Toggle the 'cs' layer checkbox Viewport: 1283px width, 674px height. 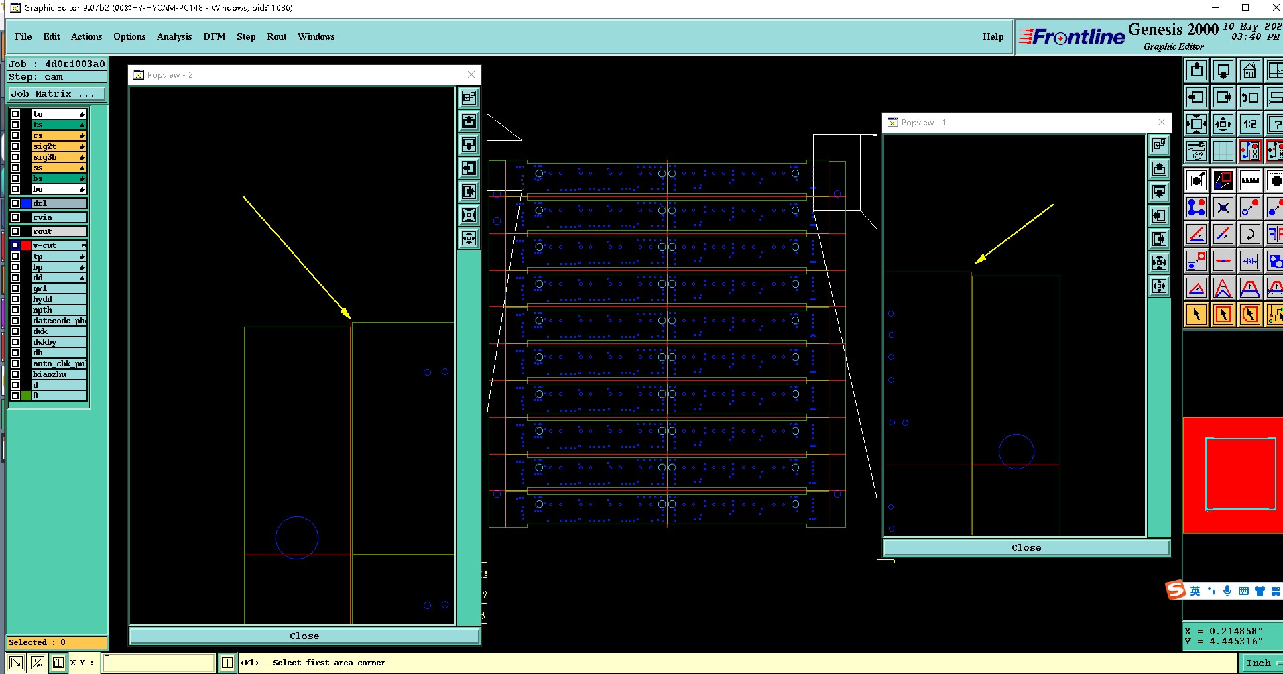[15, 135]
